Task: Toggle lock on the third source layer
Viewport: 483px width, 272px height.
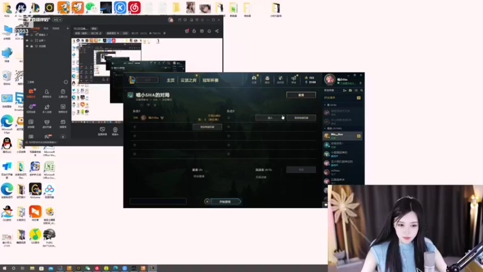Action: (31, 46)
